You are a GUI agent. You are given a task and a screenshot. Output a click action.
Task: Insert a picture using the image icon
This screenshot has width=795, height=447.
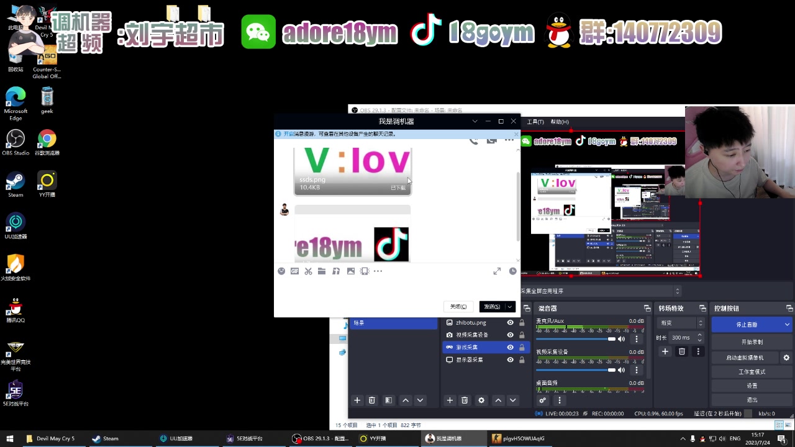[351, 271]
